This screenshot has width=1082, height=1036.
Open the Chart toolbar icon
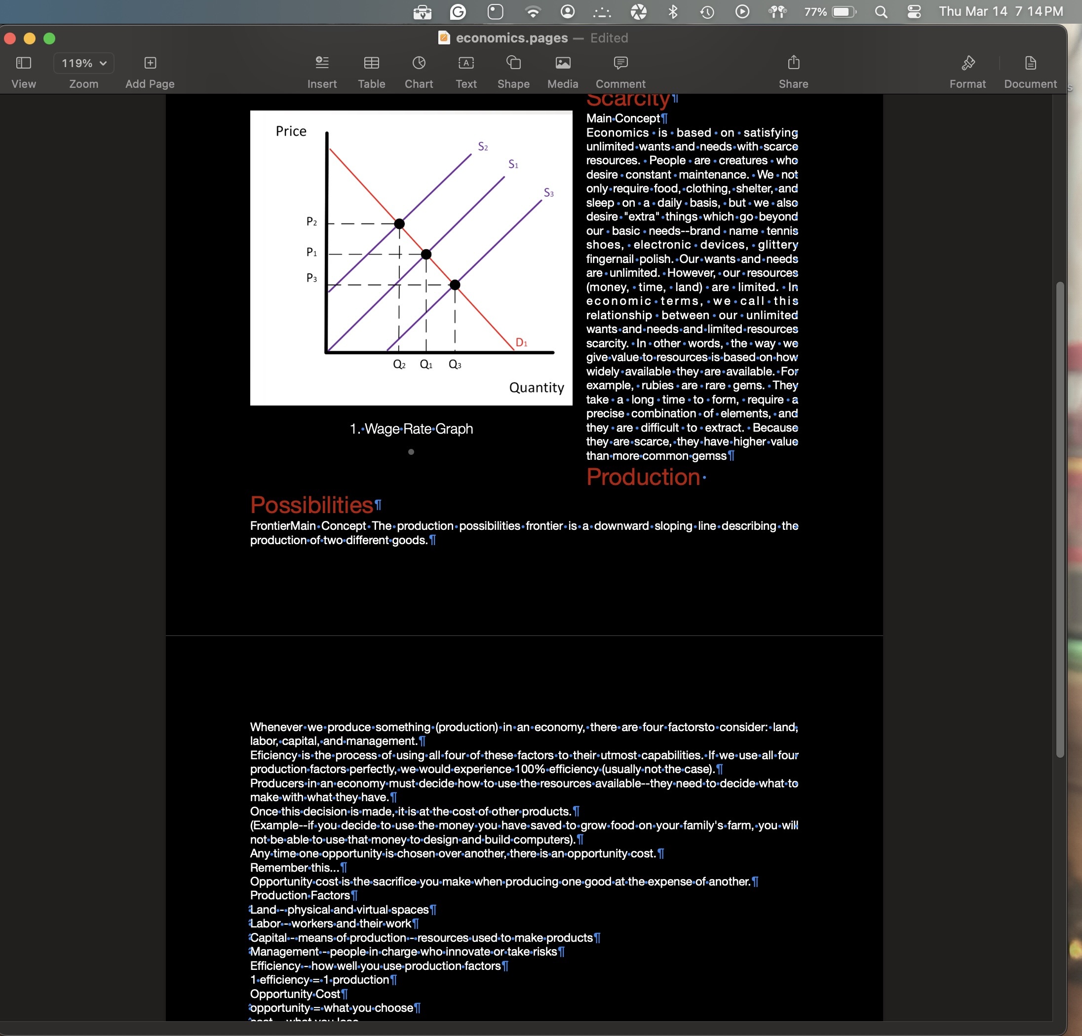pos(419,63)
